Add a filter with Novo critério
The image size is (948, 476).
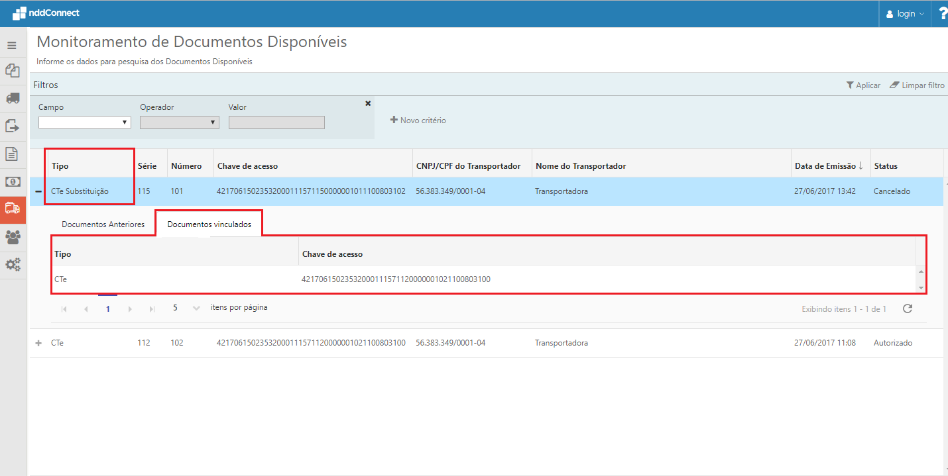[418, 120]
